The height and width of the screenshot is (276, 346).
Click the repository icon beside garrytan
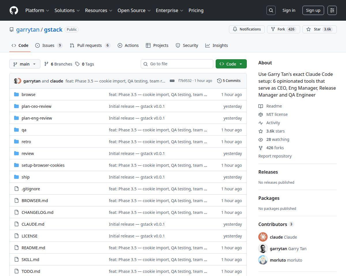pos(12,30)
